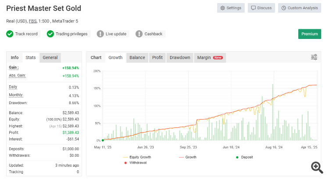
Task: Click the Live update warning icon
Action: 100,34
